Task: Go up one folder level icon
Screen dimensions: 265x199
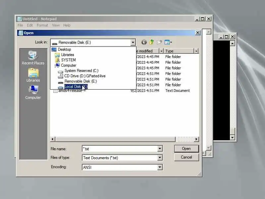Action: pyautogui.click(x=151, y=42)
